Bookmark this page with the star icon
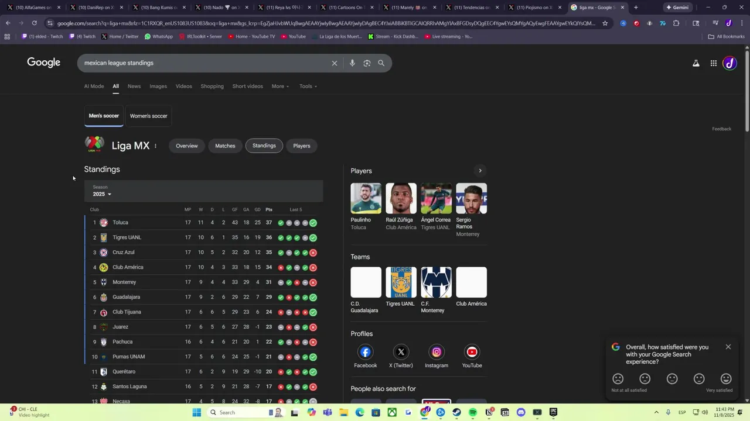750x421 pixels. [605, 23]
